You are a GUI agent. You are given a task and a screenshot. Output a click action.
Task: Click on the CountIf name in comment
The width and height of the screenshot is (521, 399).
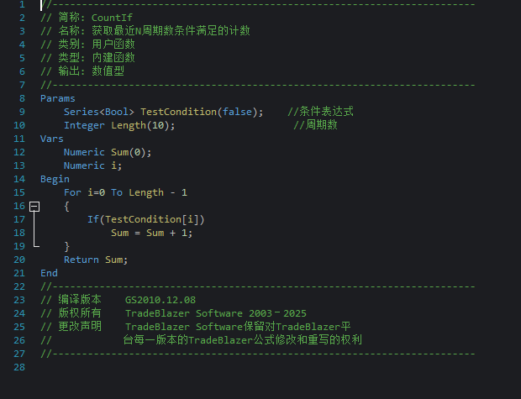[112, 18]
